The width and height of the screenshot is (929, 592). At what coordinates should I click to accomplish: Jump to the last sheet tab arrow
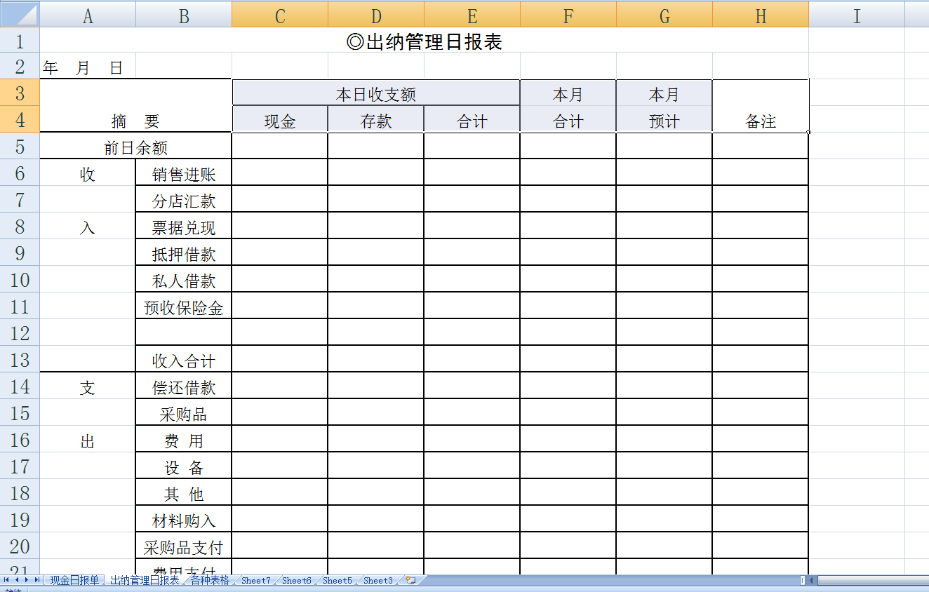36,580
